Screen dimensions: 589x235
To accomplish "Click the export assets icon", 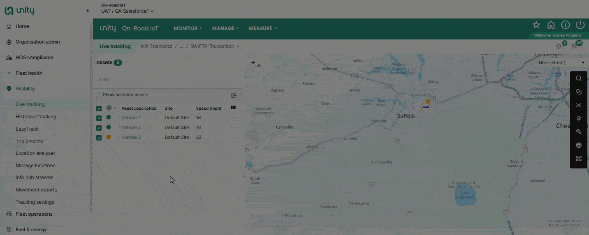I will (x=234, y=95).
